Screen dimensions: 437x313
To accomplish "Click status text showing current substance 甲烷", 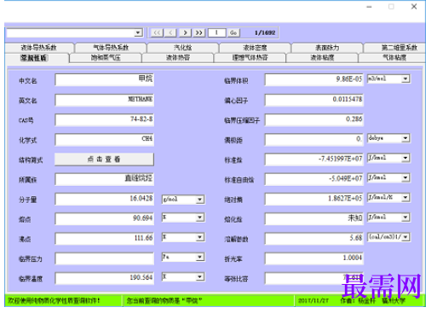I will point(164,300).
